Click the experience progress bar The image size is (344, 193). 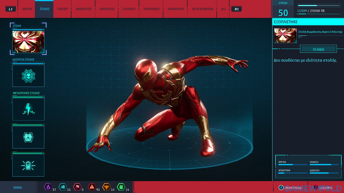coord(319,5)
